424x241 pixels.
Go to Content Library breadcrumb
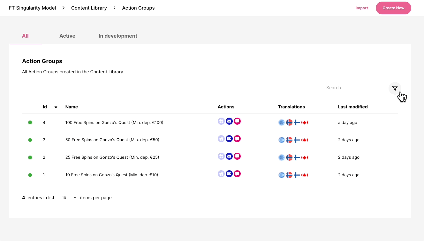click(89, 8)
